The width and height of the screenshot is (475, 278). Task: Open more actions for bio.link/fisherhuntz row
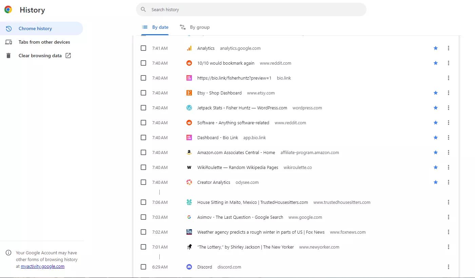pyautogui.click(x=448, y=78)
